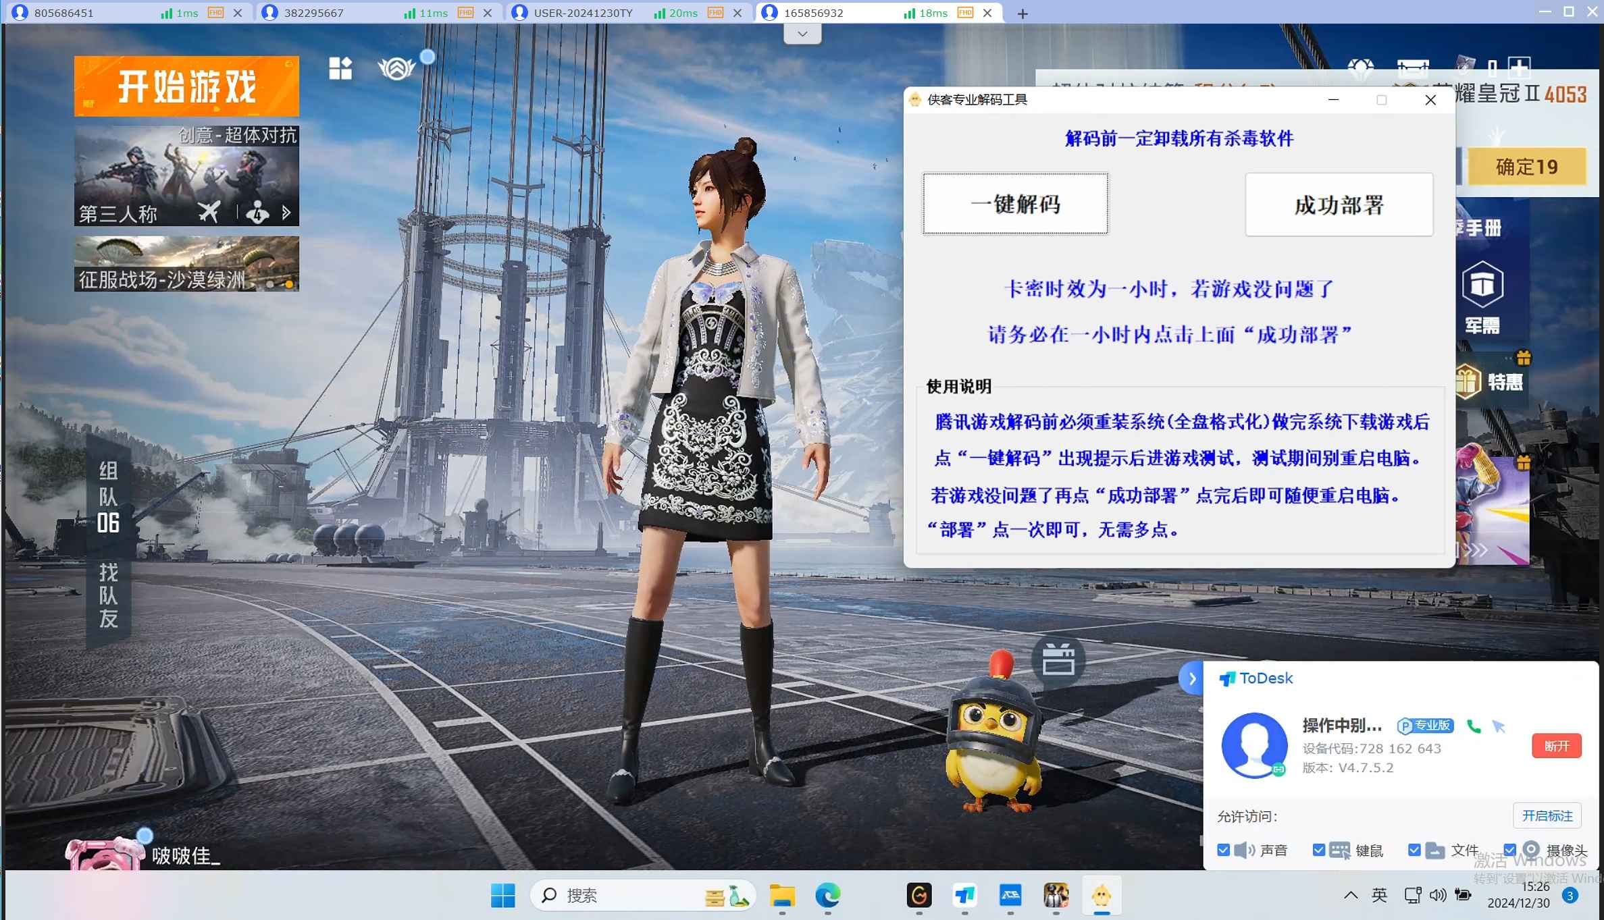Open Microsoft Edge in the taskbar
The image size is (1604, 920).
[x=827, y=896]
